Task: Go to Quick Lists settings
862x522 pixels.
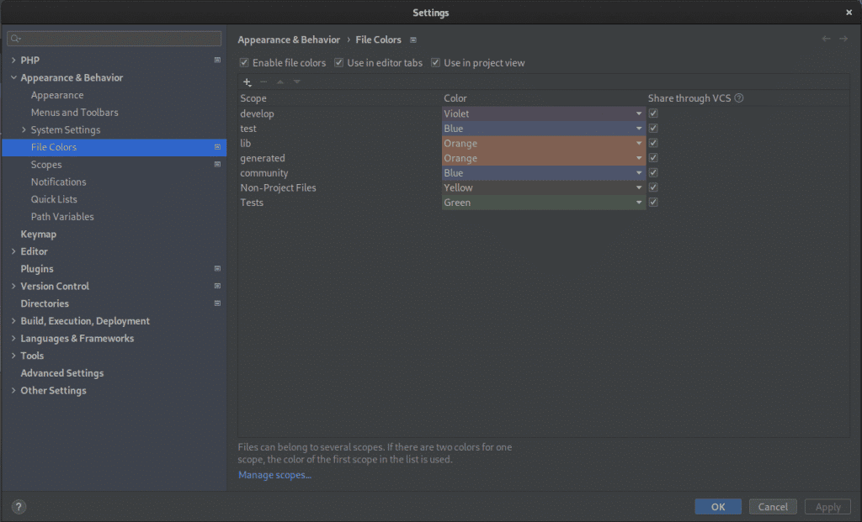Action: click(x=54, y=199)
